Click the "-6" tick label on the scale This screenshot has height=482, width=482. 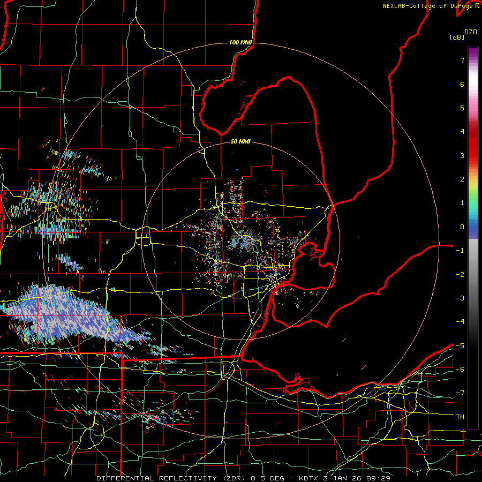(460, 370)
